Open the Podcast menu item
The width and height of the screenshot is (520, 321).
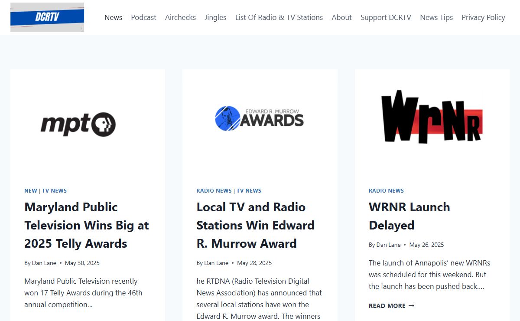coord(143,17)
